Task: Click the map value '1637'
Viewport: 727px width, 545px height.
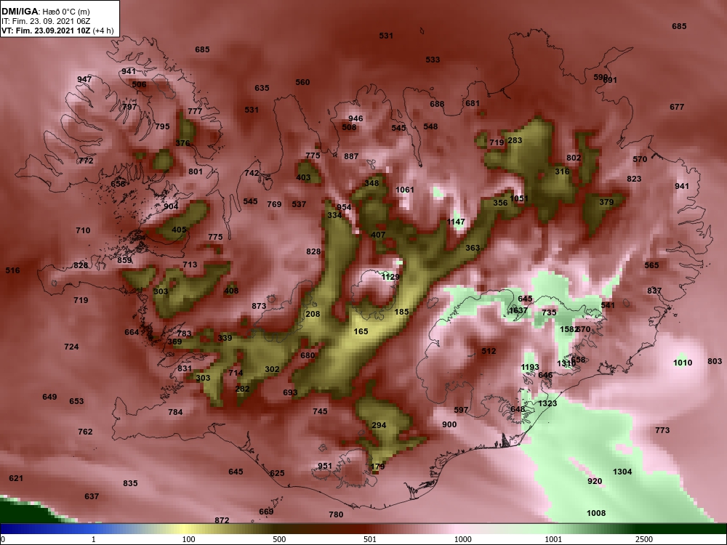Action: coord(518,310)
